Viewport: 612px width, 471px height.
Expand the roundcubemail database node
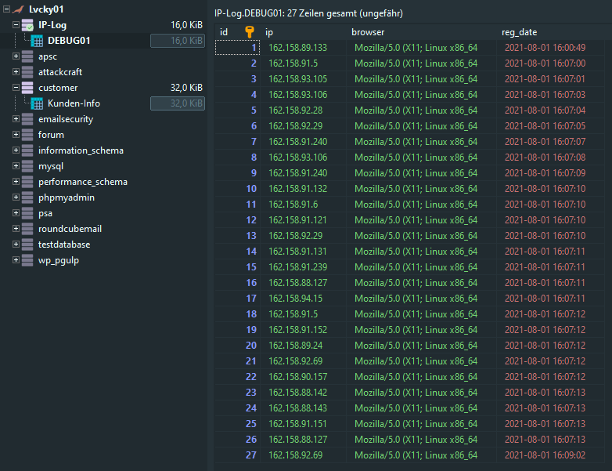pos(16,229)
